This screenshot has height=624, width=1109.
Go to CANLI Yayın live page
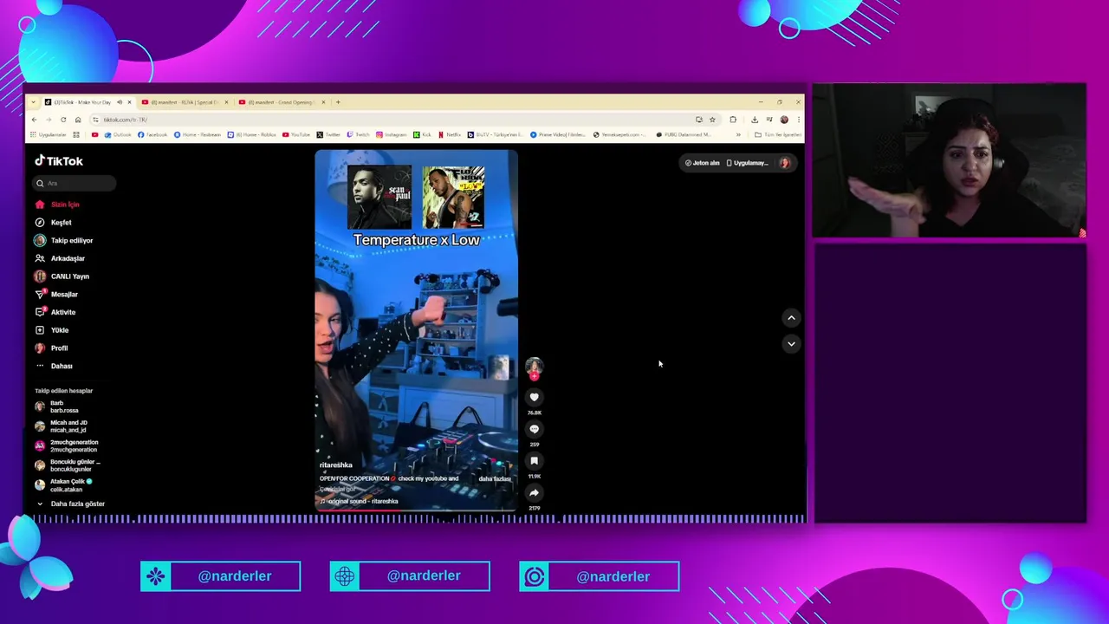pos(62,276)
